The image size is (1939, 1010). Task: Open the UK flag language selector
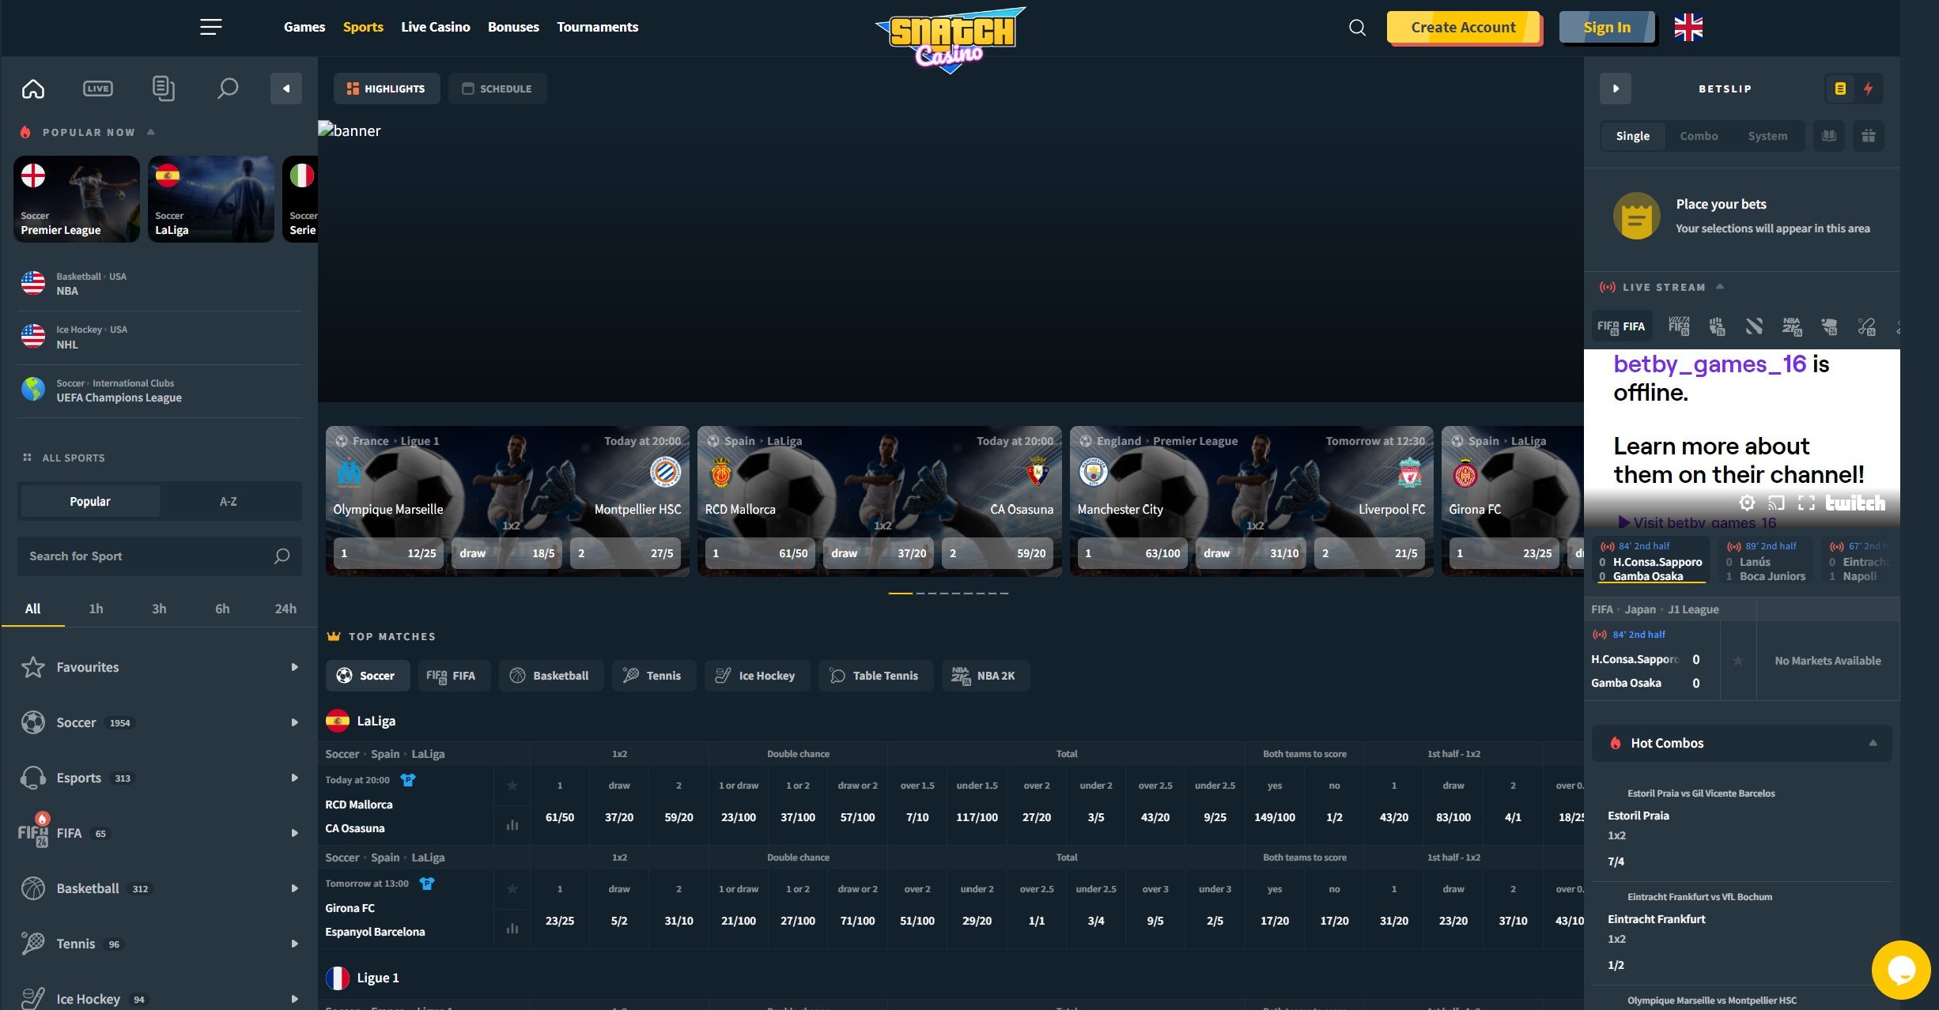(1688, 28)
